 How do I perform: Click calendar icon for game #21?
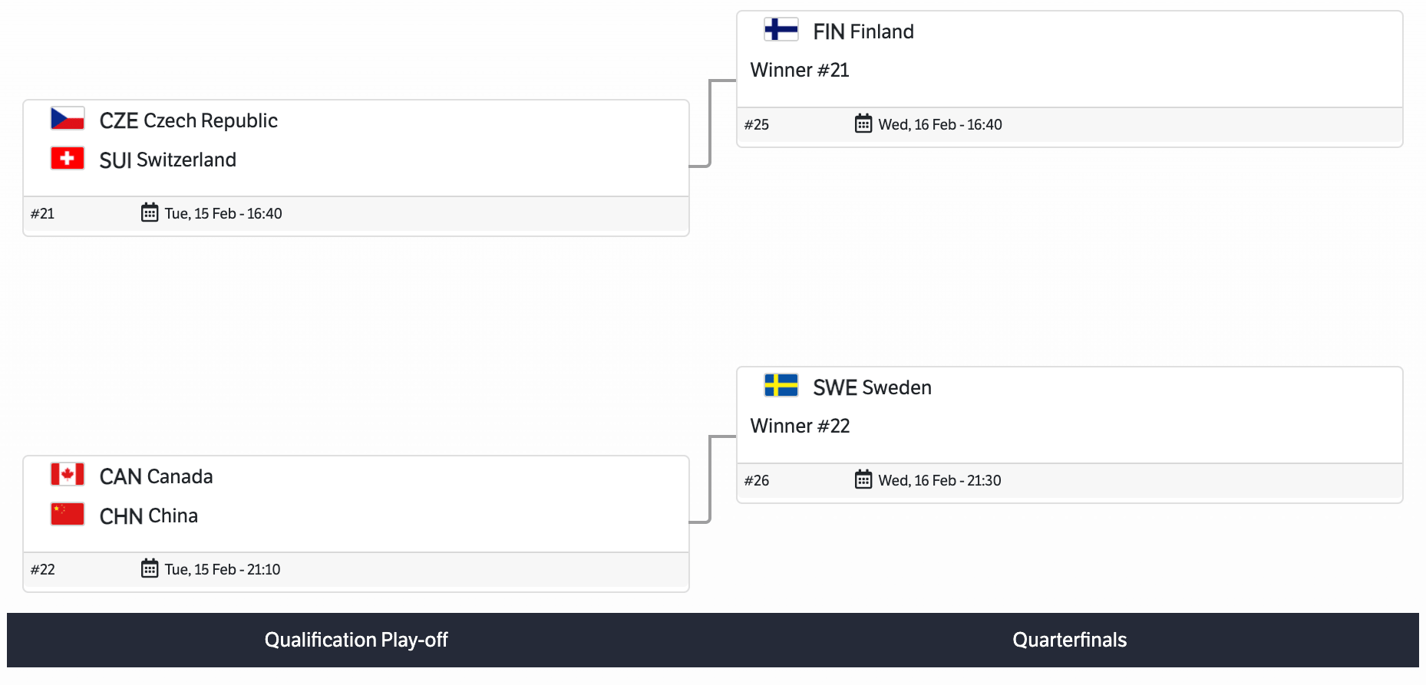coord(150,212)
